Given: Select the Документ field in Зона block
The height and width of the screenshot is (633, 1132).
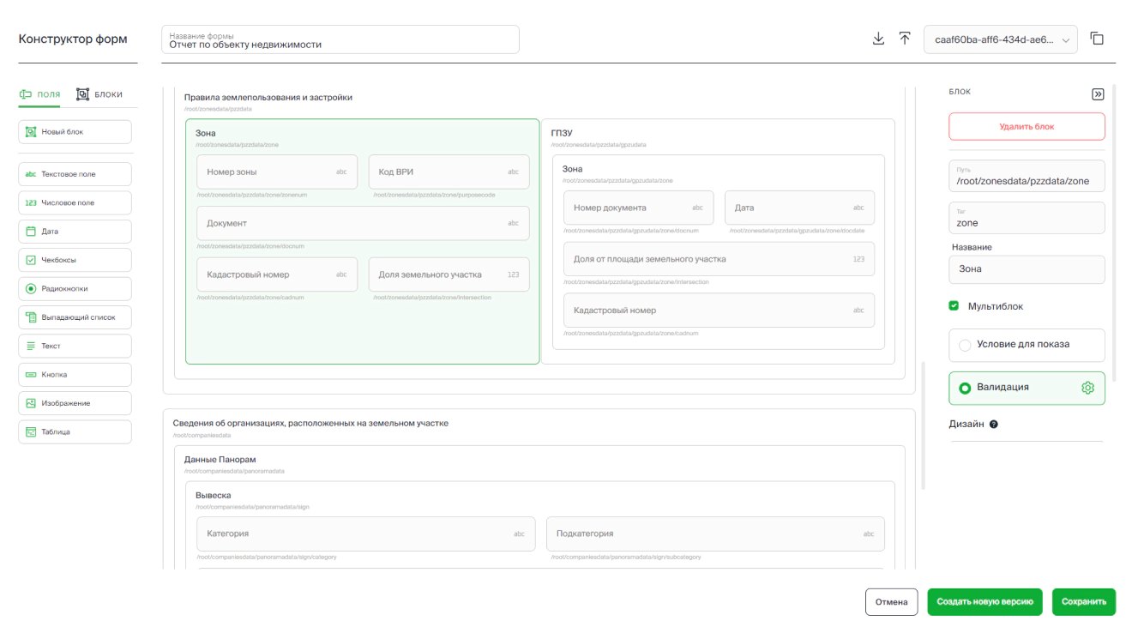Looking at the screenshot, I should (x=363, y=223).
